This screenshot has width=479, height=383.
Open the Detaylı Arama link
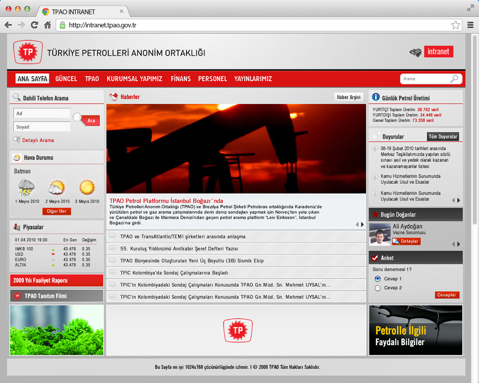click(38, 140)
